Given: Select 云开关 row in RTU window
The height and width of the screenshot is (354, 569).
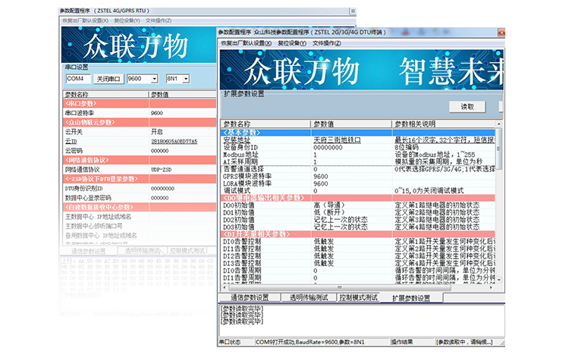Looking at the screenshot, I should [x=140, y=132].
